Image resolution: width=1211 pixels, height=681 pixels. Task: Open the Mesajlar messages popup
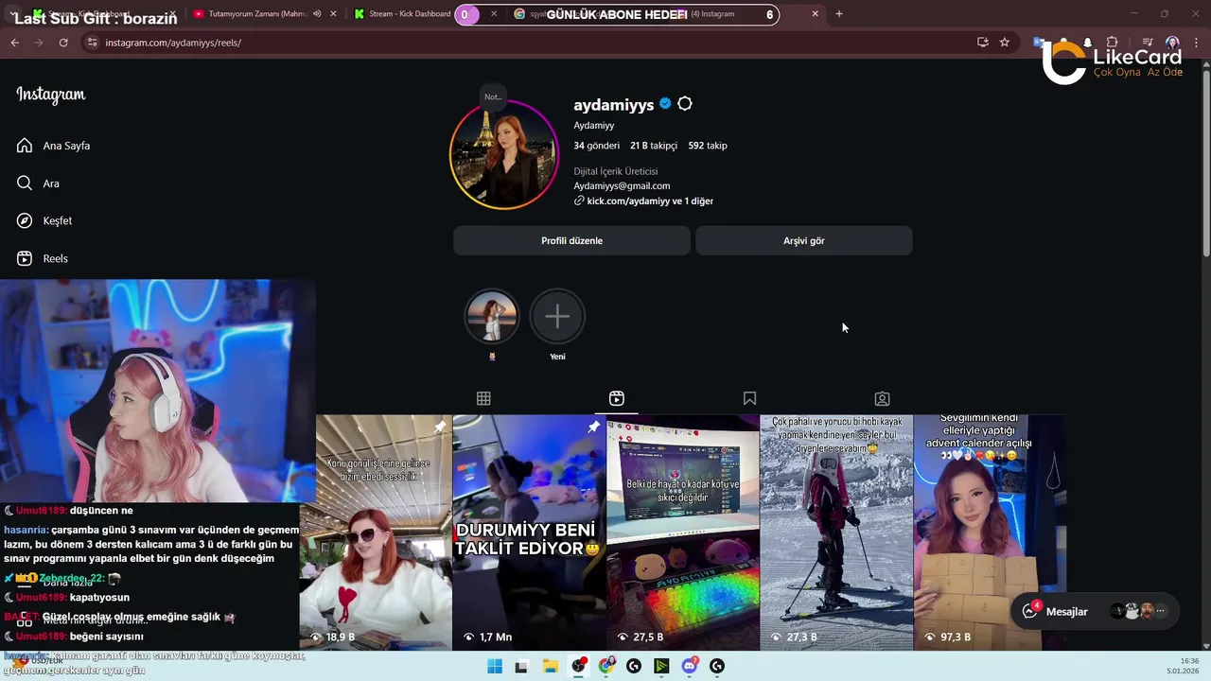(1096, 611)
